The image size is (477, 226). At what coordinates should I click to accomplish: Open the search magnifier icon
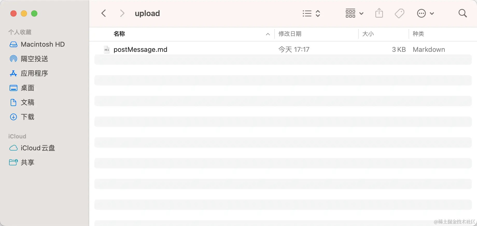462,13
